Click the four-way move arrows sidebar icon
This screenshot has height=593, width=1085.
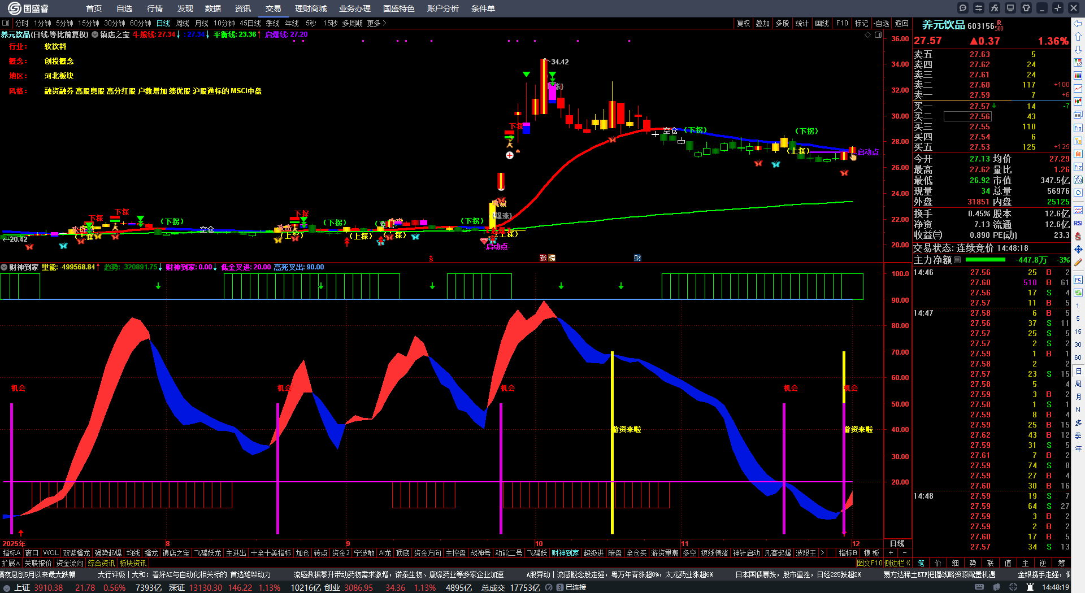[1078, 249]
